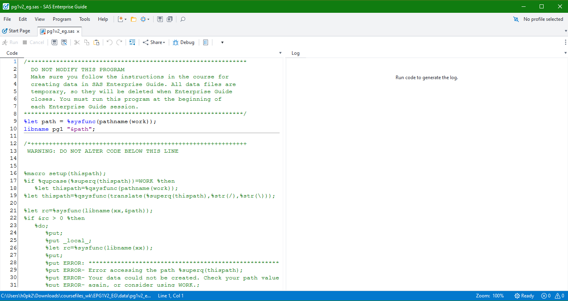Expand the Log panel dropdown arrow
This screenshot has width=568, height=301.
565,53
